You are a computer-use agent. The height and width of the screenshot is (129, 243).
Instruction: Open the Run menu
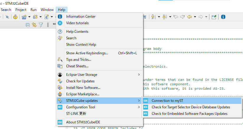(x=33, y=10)
